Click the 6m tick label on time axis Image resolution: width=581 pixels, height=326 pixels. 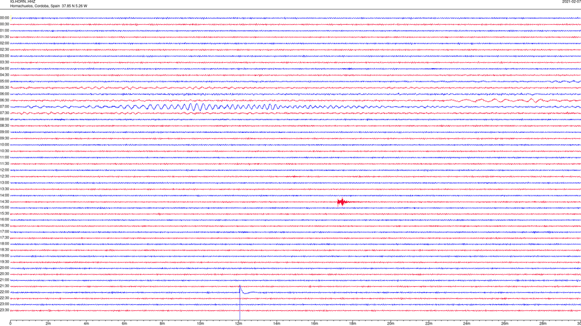tap(125, 324)
